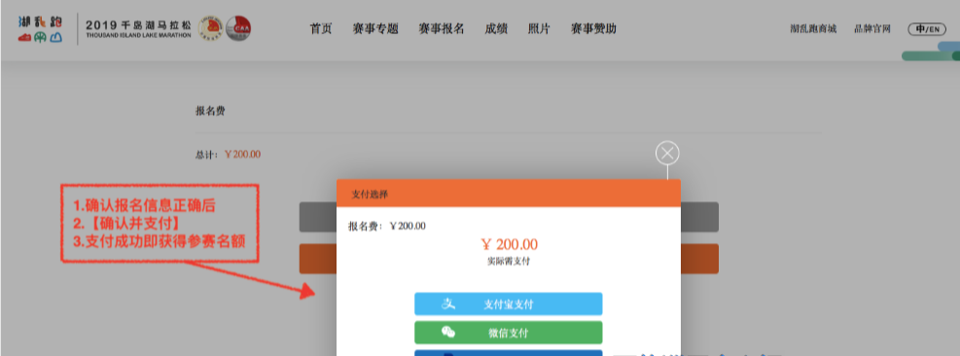This screenshot has height=356, width=960.
Task: Open the 赛事赞助 sponsorship menu item
Action: pos(593,29)
